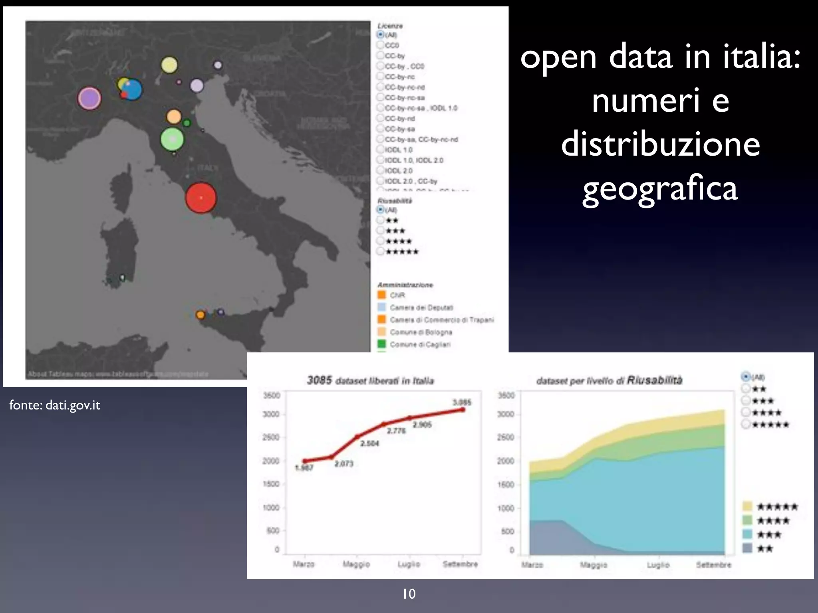818x613 pixels.
Task: Click the light-blue three-star area legend swatch
Action: (747, 534)
